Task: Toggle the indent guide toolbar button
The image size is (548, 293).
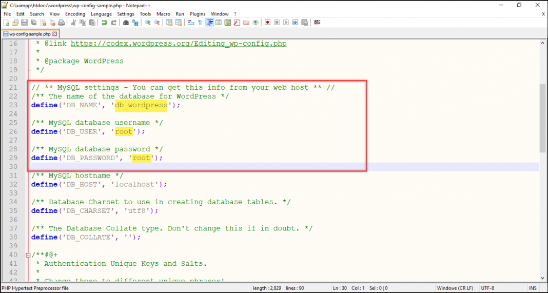Action: pyautogui.click(x=209, y=23)
